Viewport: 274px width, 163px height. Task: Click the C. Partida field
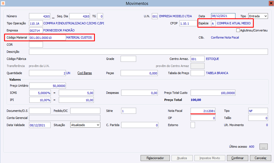tap(140, 125)
